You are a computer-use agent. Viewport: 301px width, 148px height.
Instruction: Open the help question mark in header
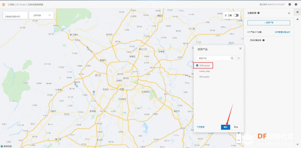point(296,4)
